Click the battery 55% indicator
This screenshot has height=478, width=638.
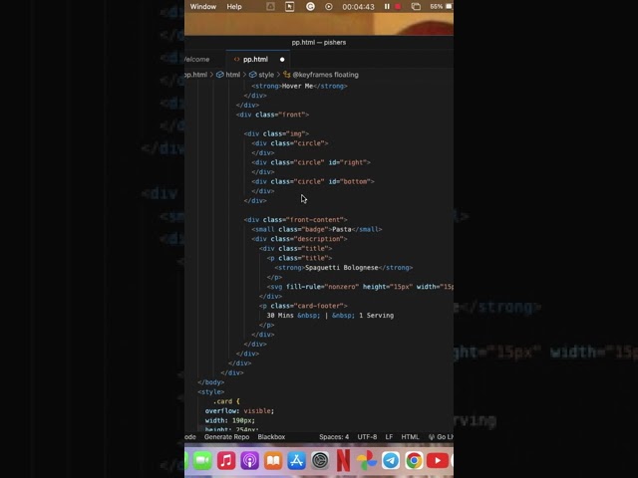click(x=441, y=7)
